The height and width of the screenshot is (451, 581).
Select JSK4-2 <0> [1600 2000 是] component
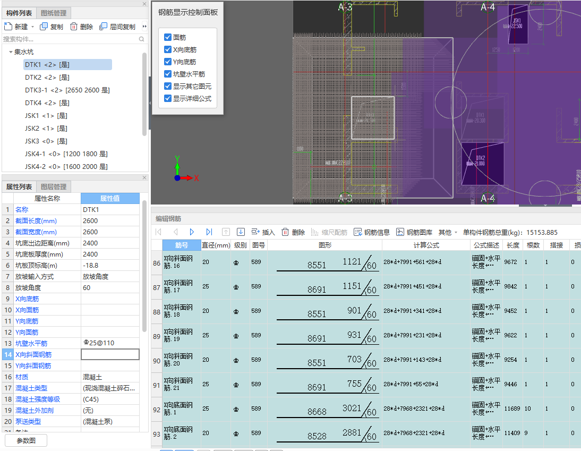(66, 166)
